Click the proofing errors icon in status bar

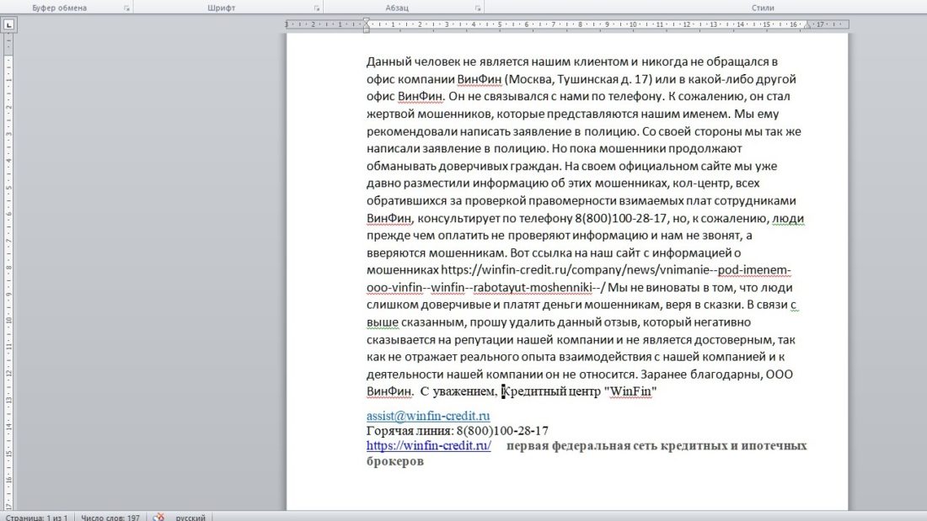tap(158, 517)
